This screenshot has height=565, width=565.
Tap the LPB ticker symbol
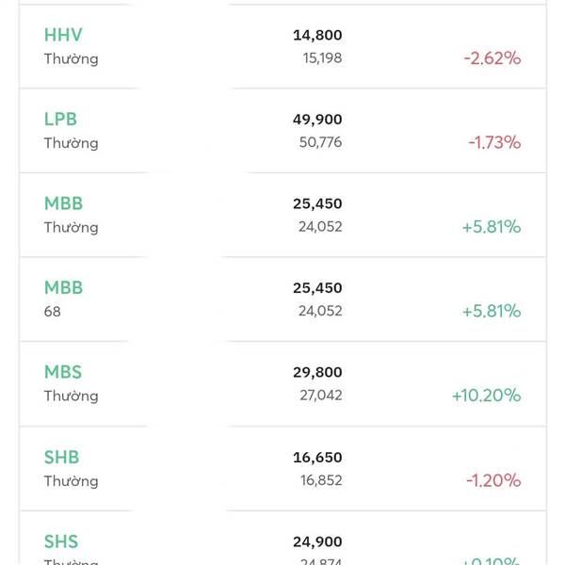pyautogui.click(x=60, y=120)
